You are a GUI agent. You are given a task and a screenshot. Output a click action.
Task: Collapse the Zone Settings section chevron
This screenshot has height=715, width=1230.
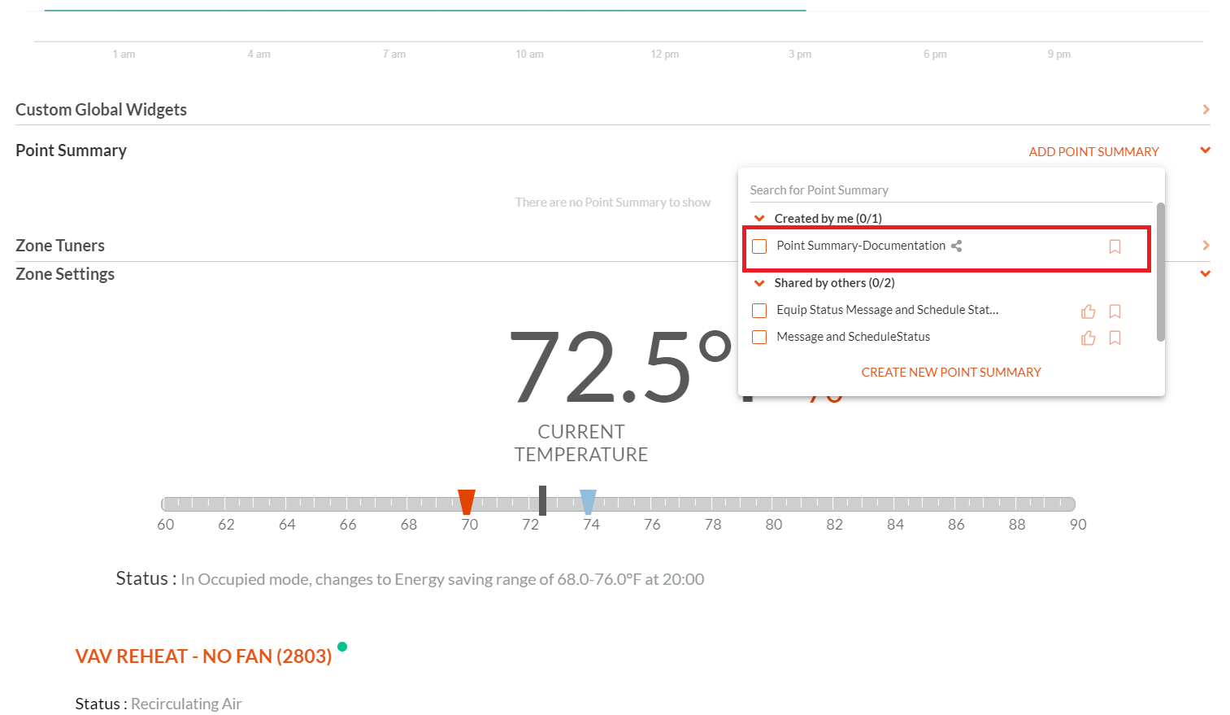point(1206,273)
